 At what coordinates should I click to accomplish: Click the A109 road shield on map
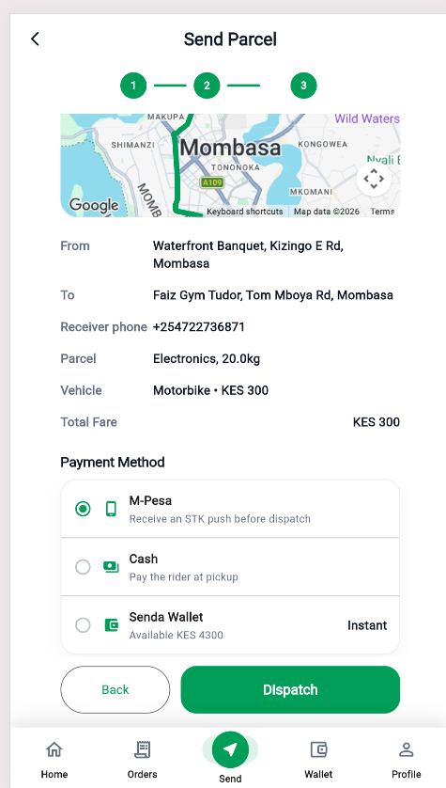click(x=211, y=182)
